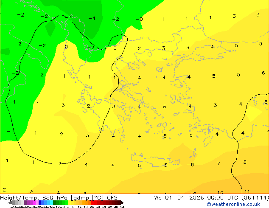The width and height of the screenshot is (269, 208).
Task: Click the dark right arrow of legend bar
Action: point(122,202)
